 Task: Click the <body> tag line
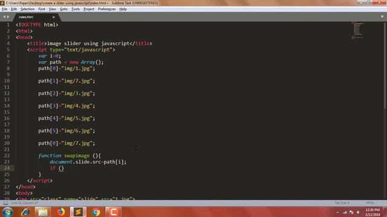coord(24,193)
